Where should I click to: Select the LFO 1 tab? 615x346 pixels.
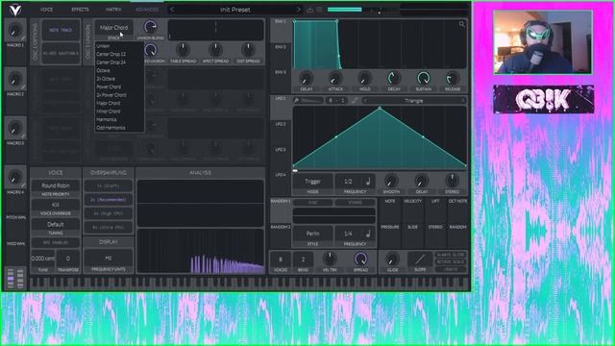coord(281,107)
